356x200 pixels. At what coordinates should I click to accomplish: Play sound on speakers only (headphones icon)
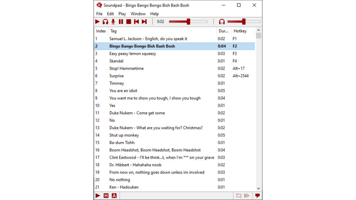click(x=105, y=22)
